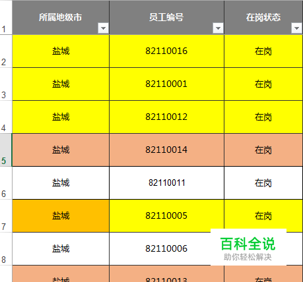Select 盐城 cell in row 6
The image size is (303, 282).
(61, 183)
